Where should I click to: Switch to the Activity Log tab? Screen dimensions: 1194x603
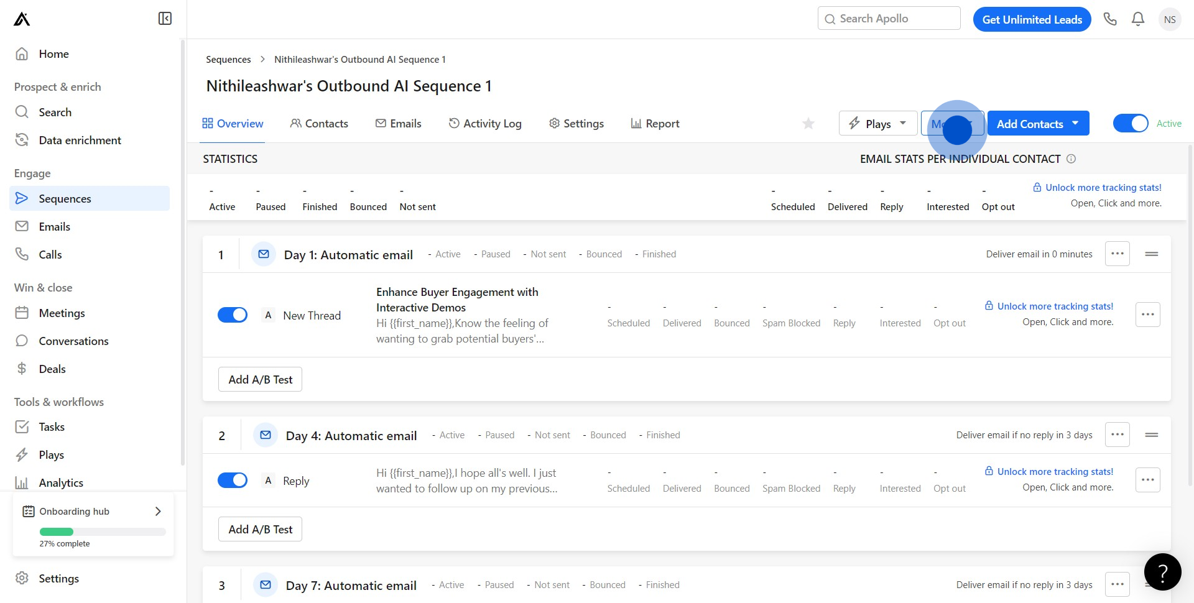coord(485,124)
